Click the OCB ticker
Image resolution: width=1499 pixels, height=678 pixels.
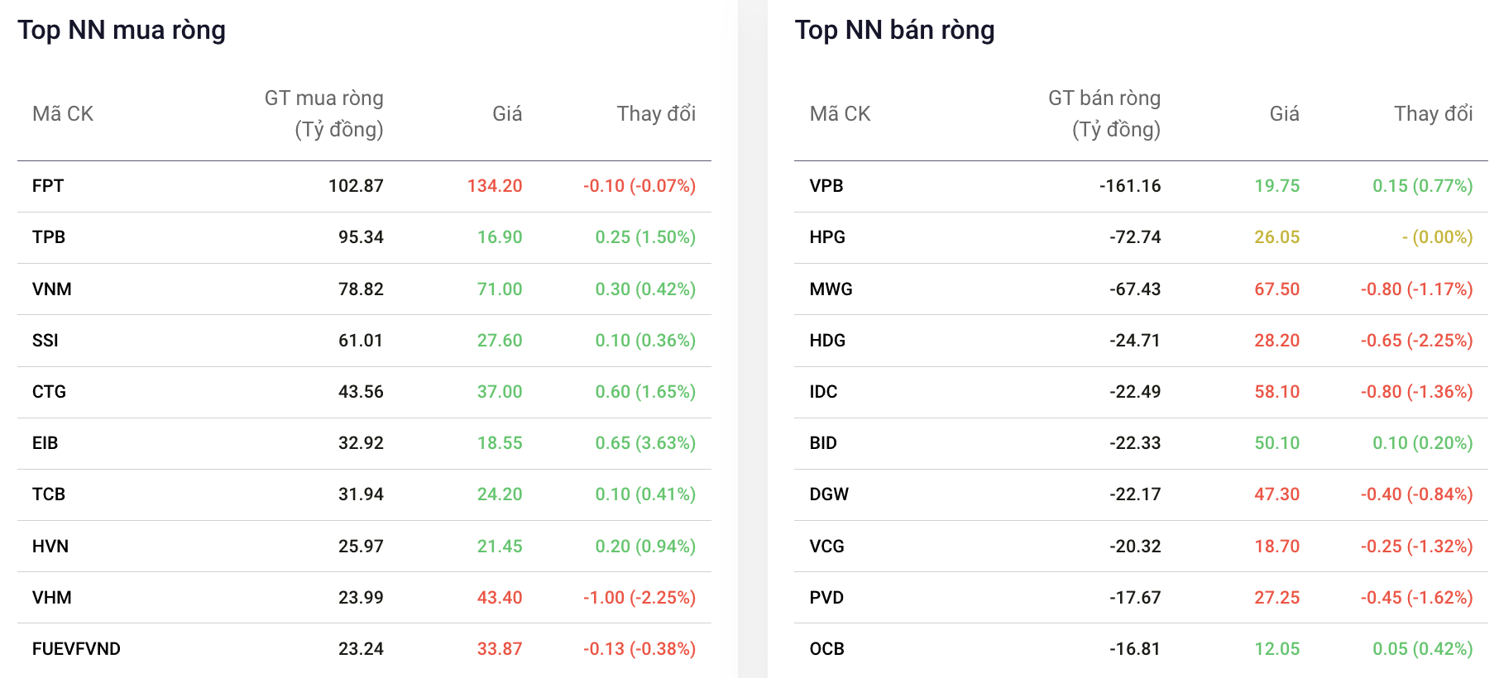pyautogui.click(x=827, y=649)
